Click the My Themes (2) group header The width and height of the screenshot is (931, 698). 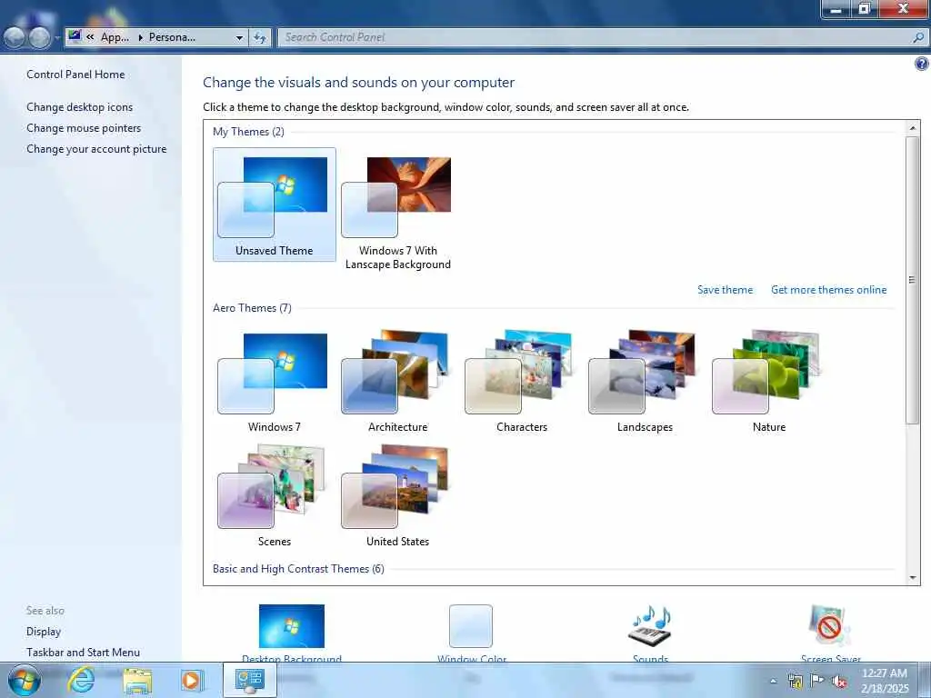(248, 132)
